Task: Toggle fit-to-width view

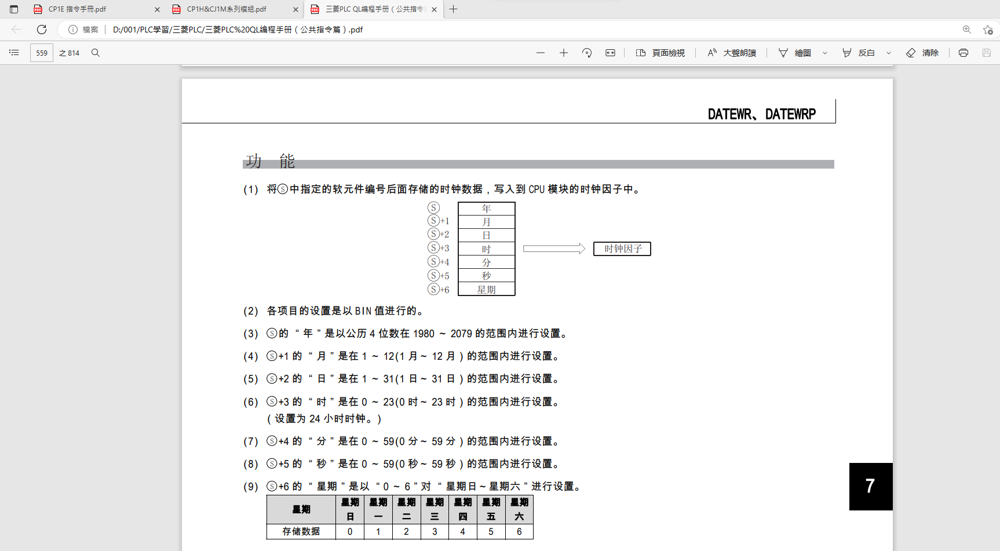Action: coord(610,53)
